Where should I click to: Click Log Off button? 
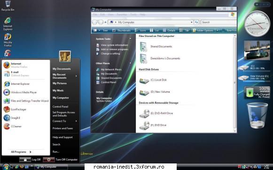pyautogui.click(x=30, y=160)
